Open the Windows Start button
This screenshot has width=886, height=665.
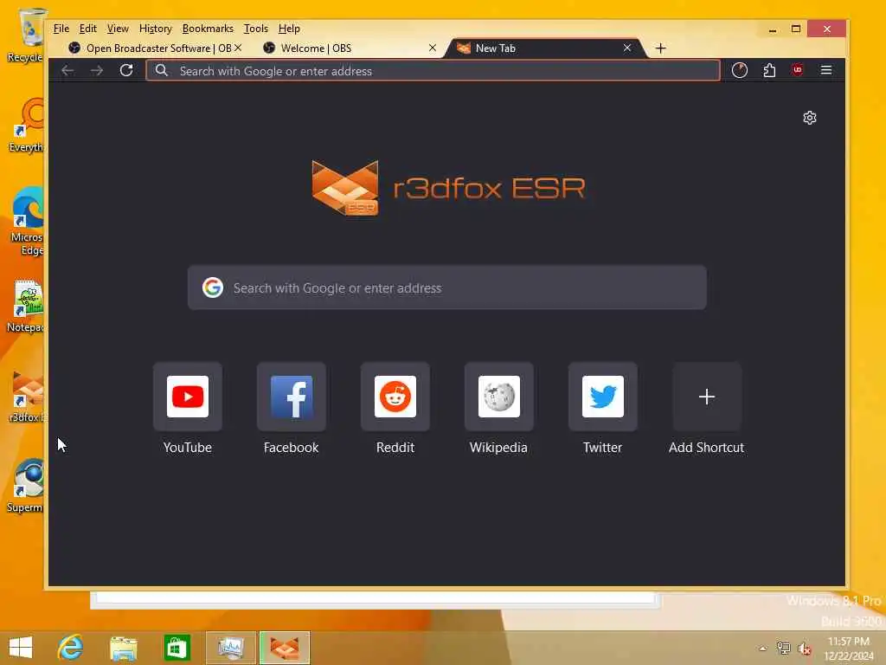[21, 648]
